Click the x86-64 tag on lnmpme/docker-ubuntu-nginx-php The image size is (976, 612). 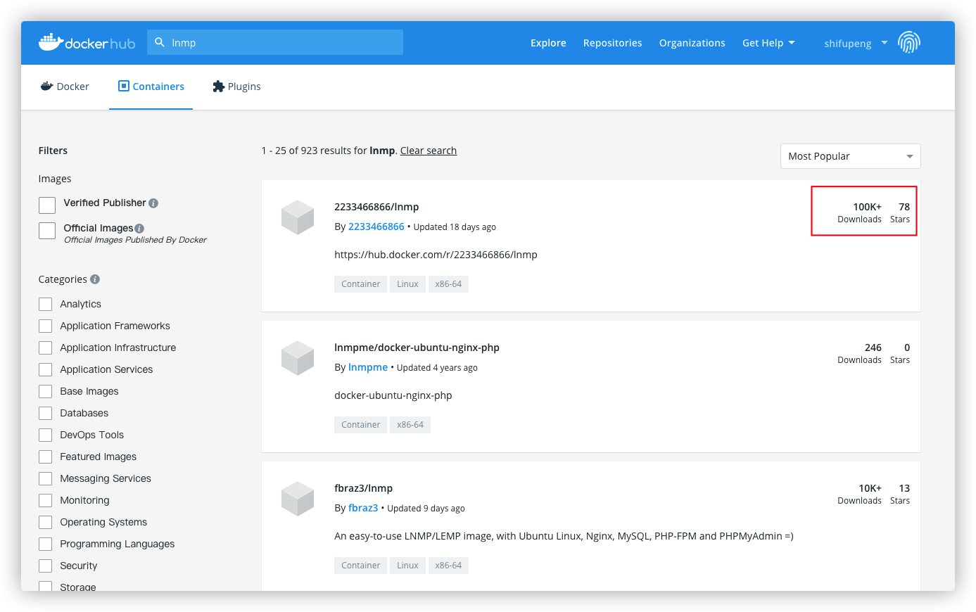click(410, 425)
